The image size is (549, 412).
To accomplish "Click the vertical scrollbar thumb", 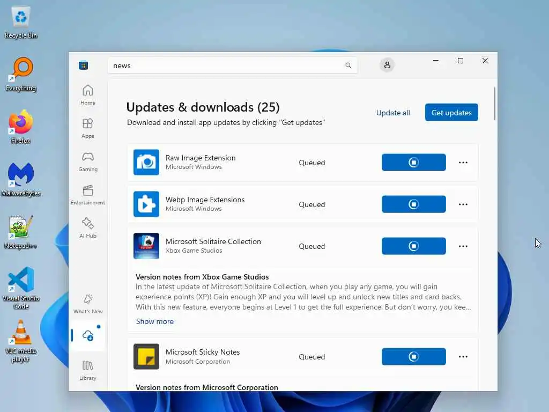I will coord(495,104).
